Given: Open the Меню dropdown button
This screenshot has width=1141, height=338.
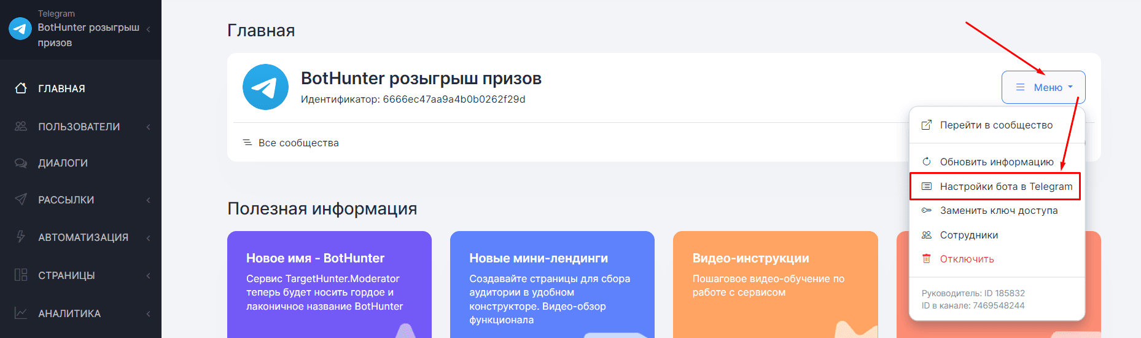Looking at the screenshot, I should [x=1043, y=87].
